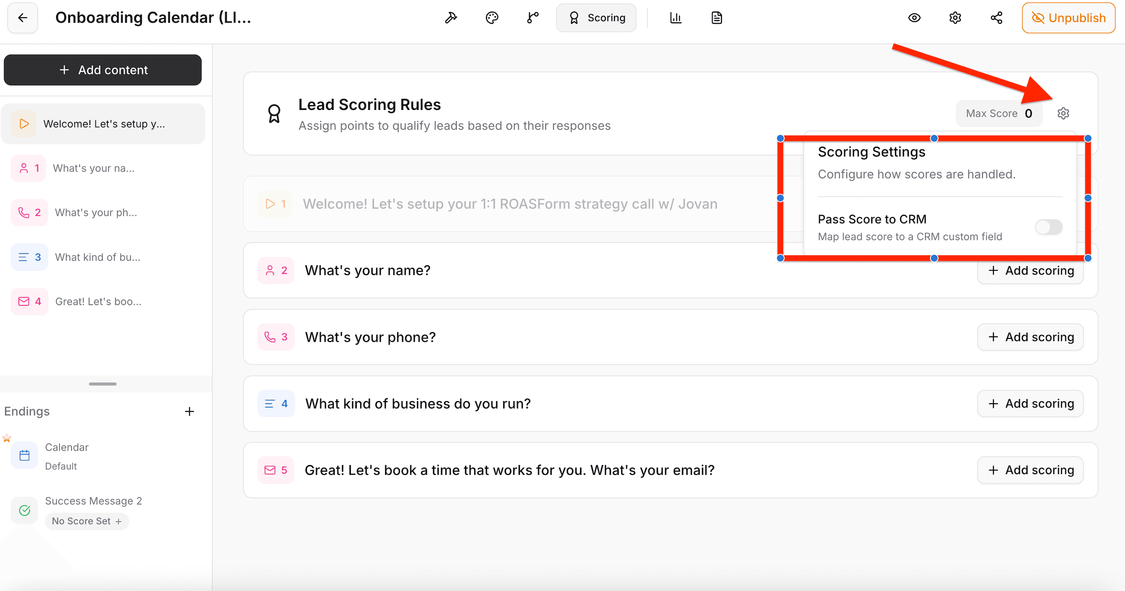Click the number 5 envelope badge in main list
1125x591 pixels.
click(x=276, y=470)
